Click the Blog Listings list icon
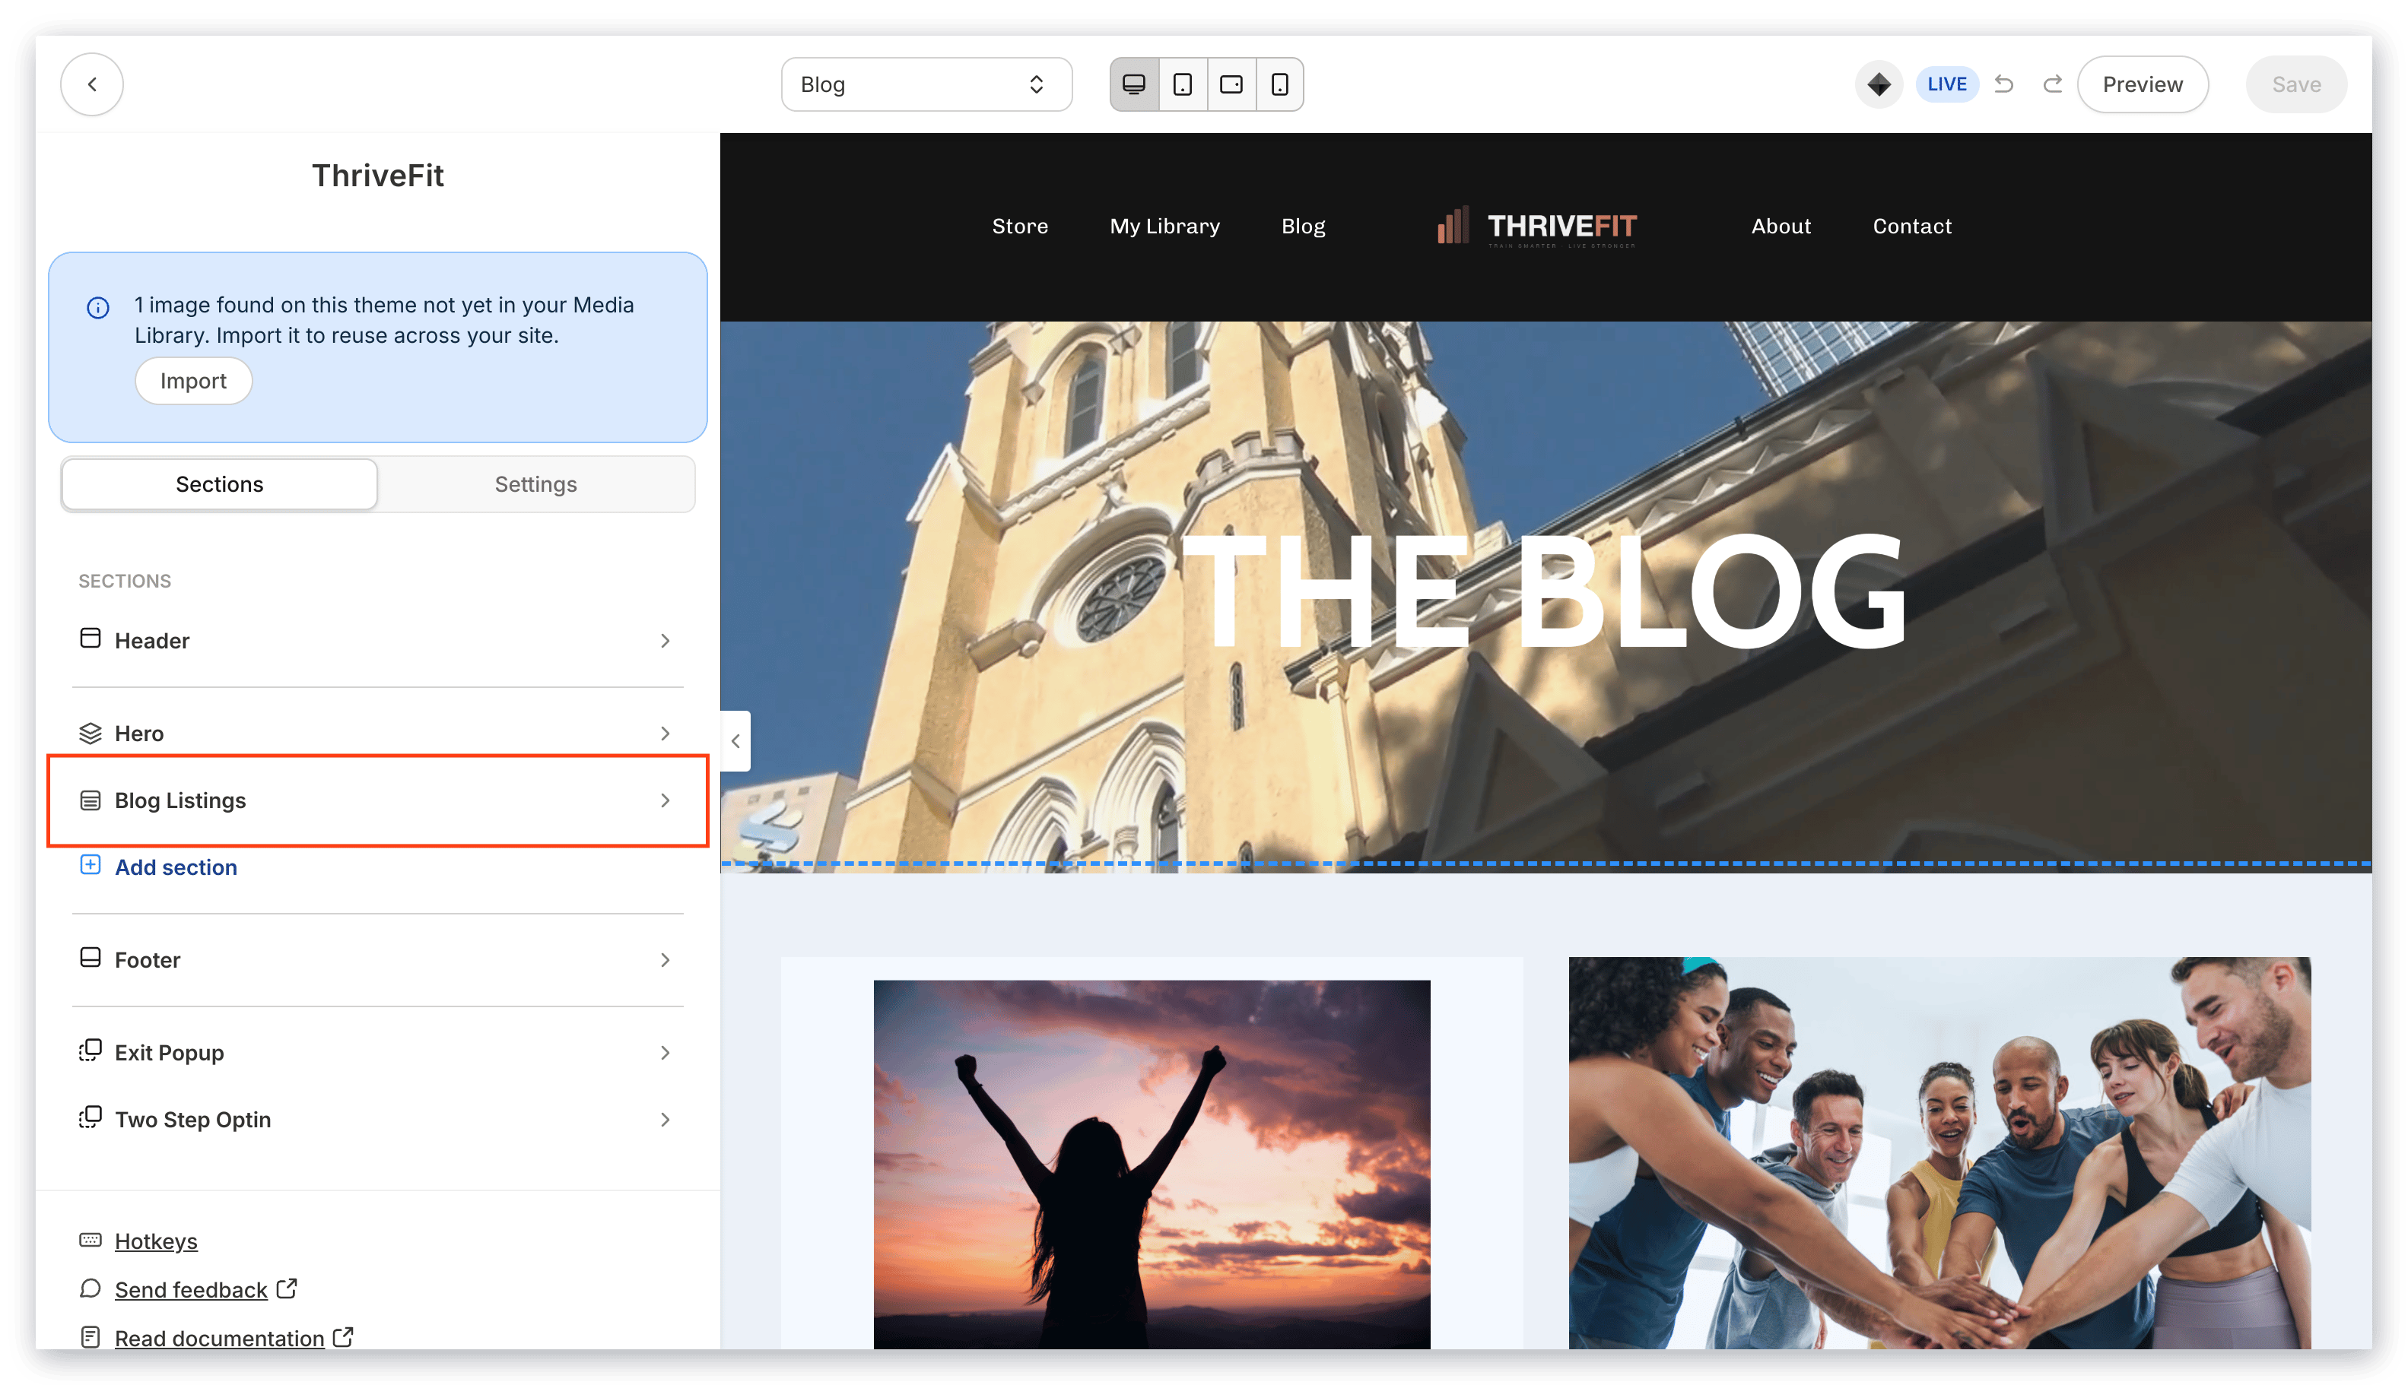 point(91,800)
